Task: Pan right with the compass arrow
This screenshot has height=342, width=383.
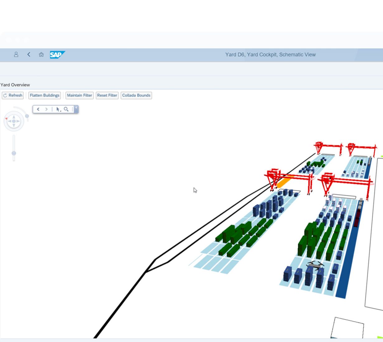Action: coord(18,121)
